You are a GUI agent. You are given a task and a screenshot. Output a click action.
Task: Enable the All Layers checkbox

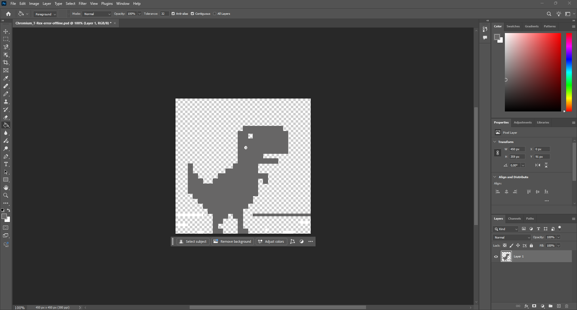[215, 14]
